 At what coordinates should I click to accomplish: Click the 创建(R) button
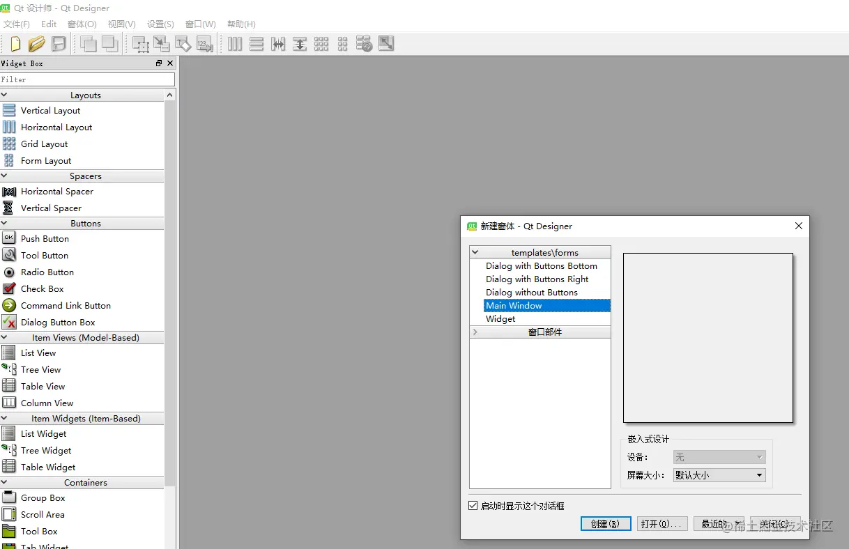[x=605, y=523]
